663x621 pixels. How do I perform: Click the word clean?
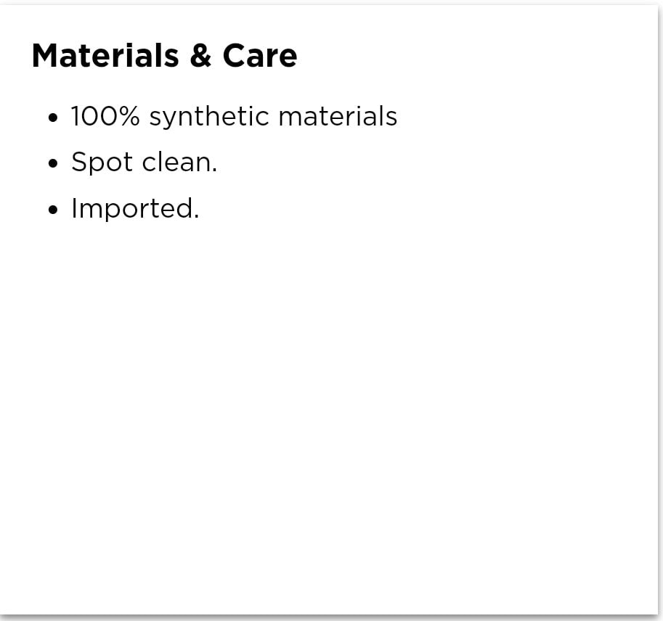pos(176,163)
